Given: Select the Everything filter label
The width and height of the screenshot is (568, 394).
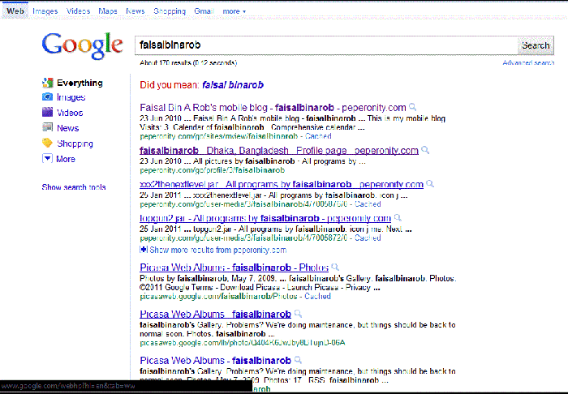Looking at the screenshot, I should (80, 83).
